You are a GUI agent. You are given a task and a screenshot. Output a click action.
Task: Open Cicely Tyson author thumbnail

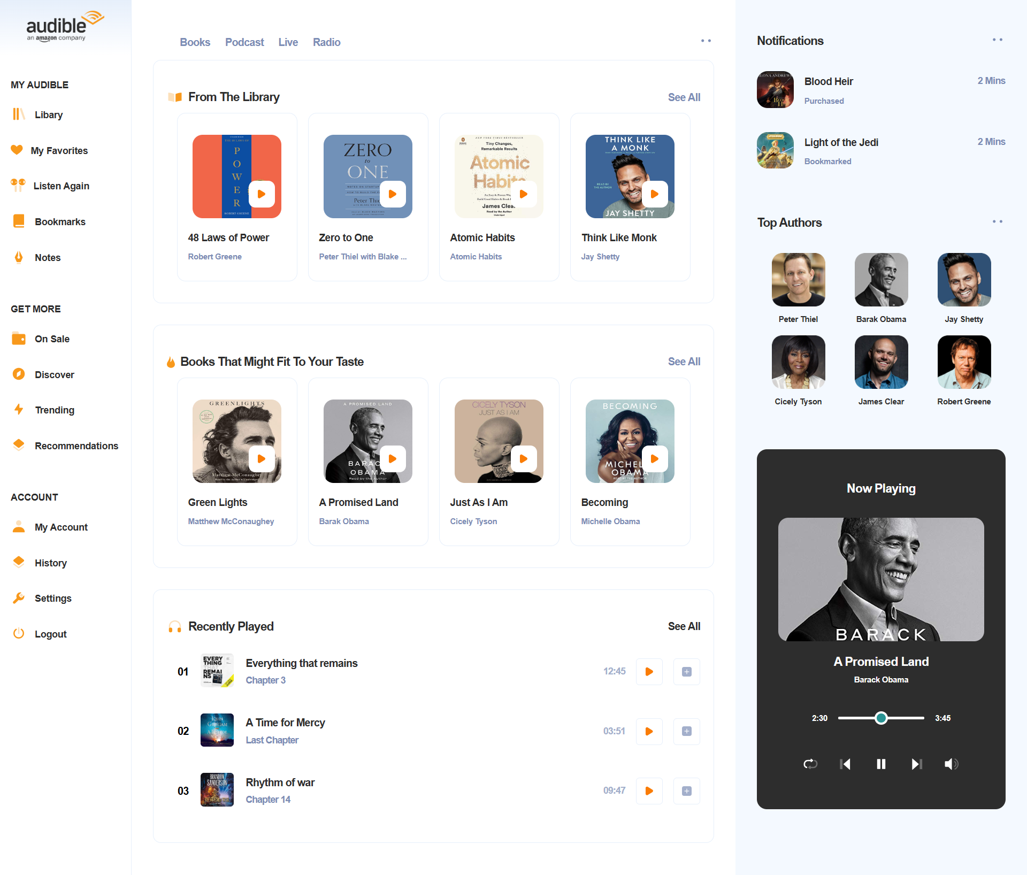[798, 362]
